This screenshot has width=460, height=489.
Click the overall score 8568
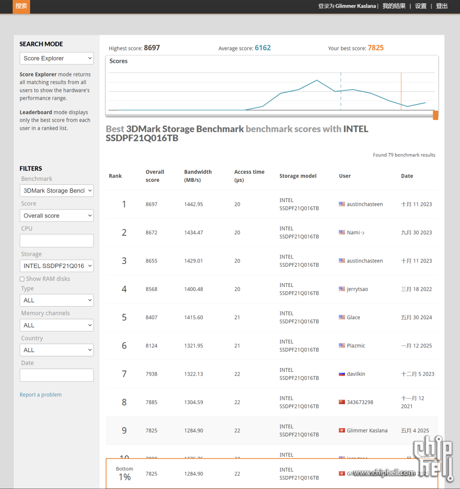coord(152,289)
